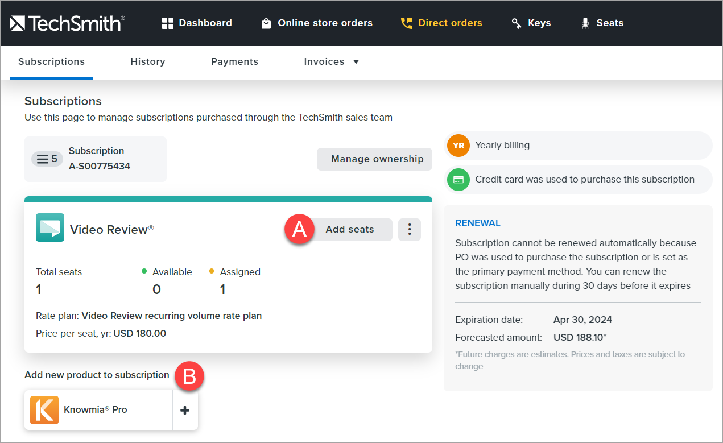Add Knowmia Pro with the plus button
This screenshot has width=723, height=443.
(185, 409)
